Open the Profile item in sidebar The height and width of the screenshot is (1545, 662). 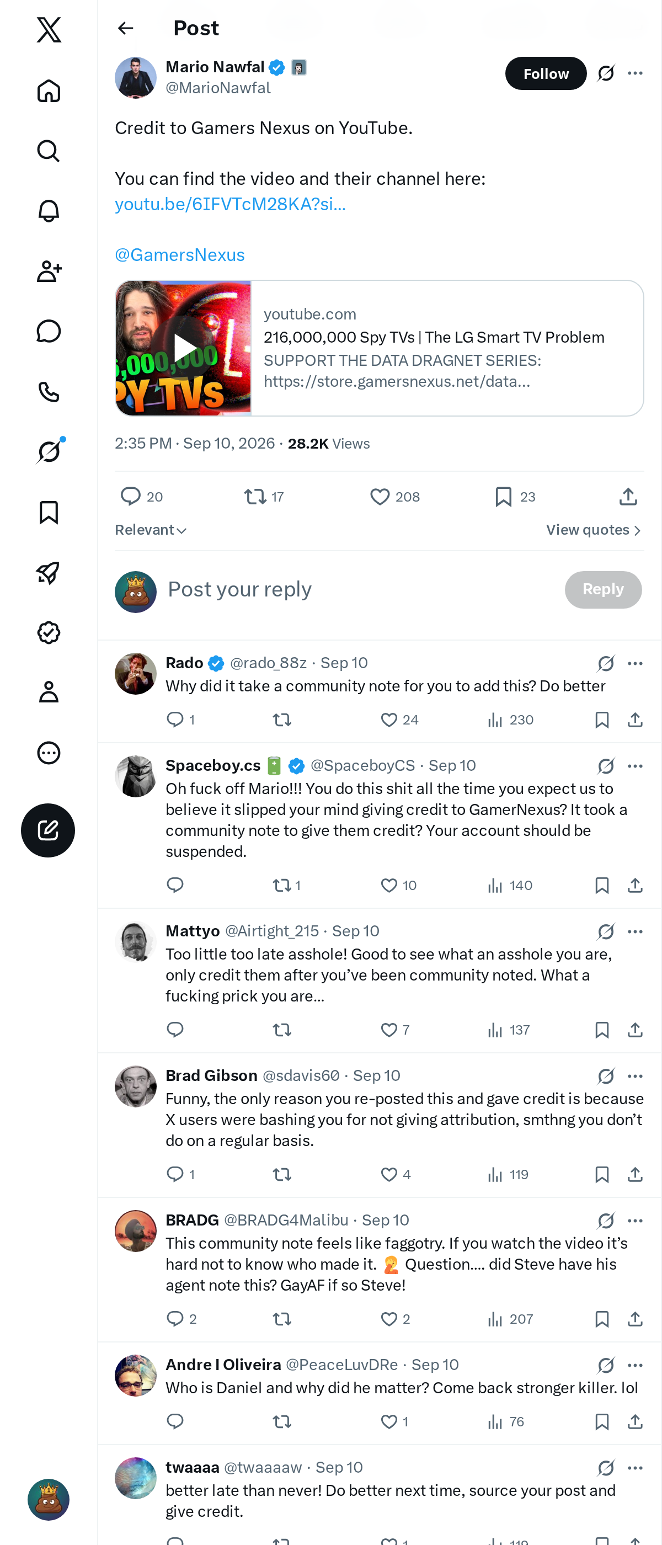[x=49, y=691]
